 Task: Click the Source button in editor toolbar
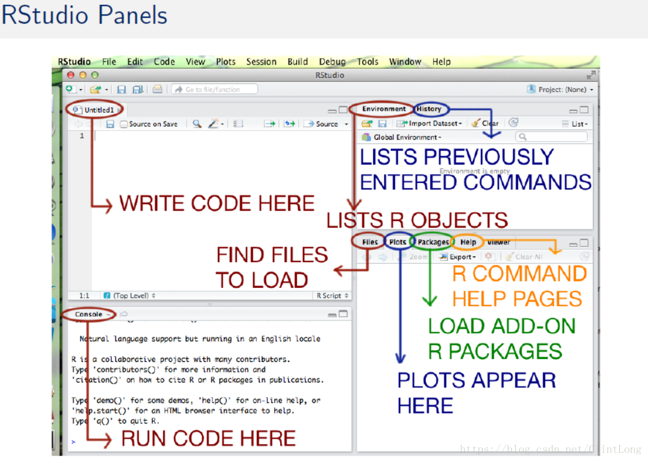[322, 124]
